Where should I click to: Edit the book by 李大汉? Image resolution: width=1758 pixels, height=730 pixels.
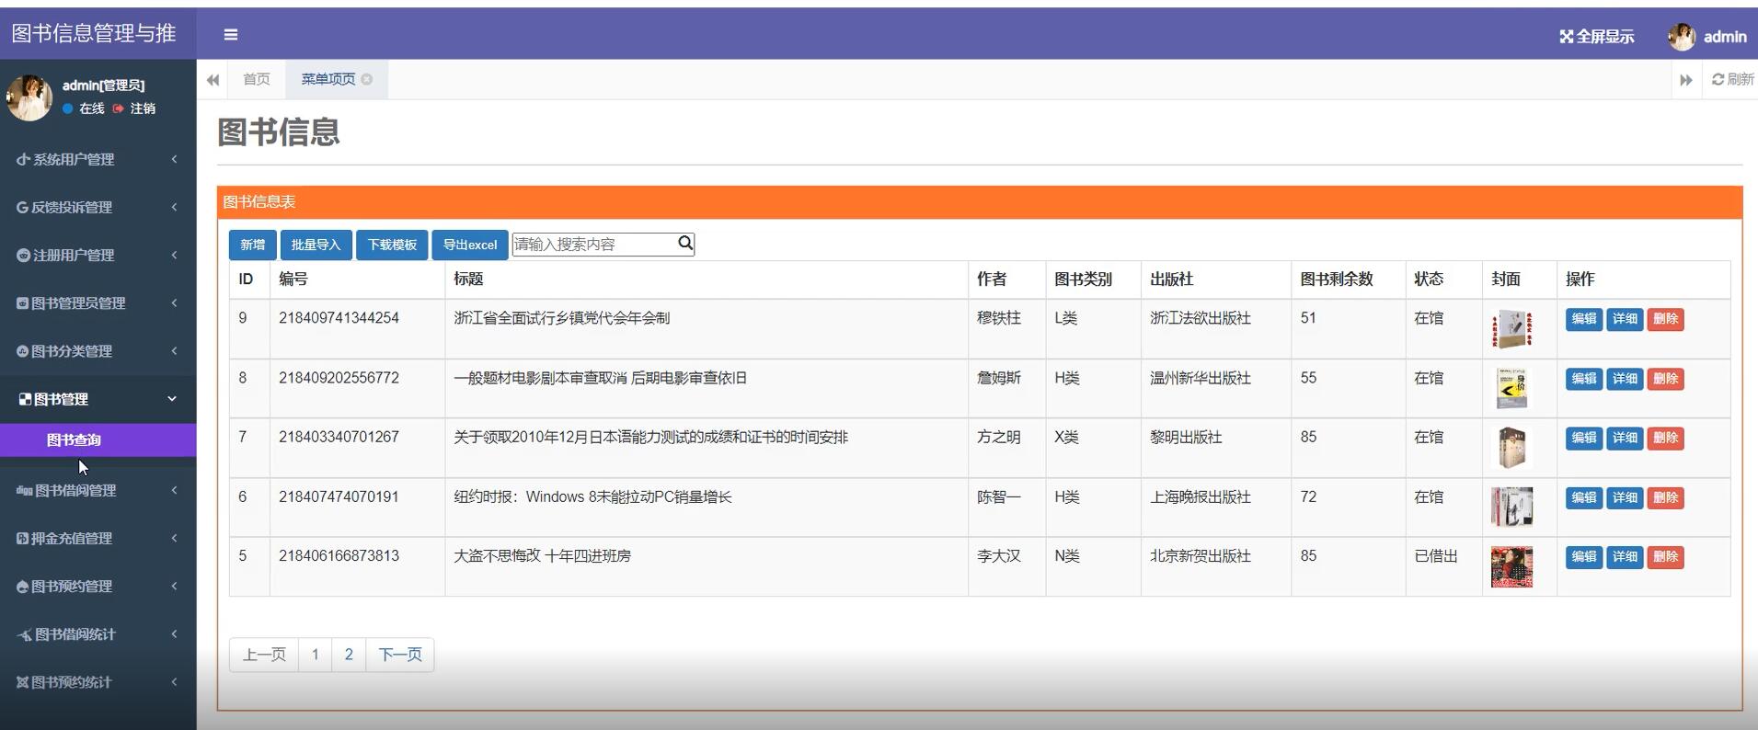tap(1583, 557)
